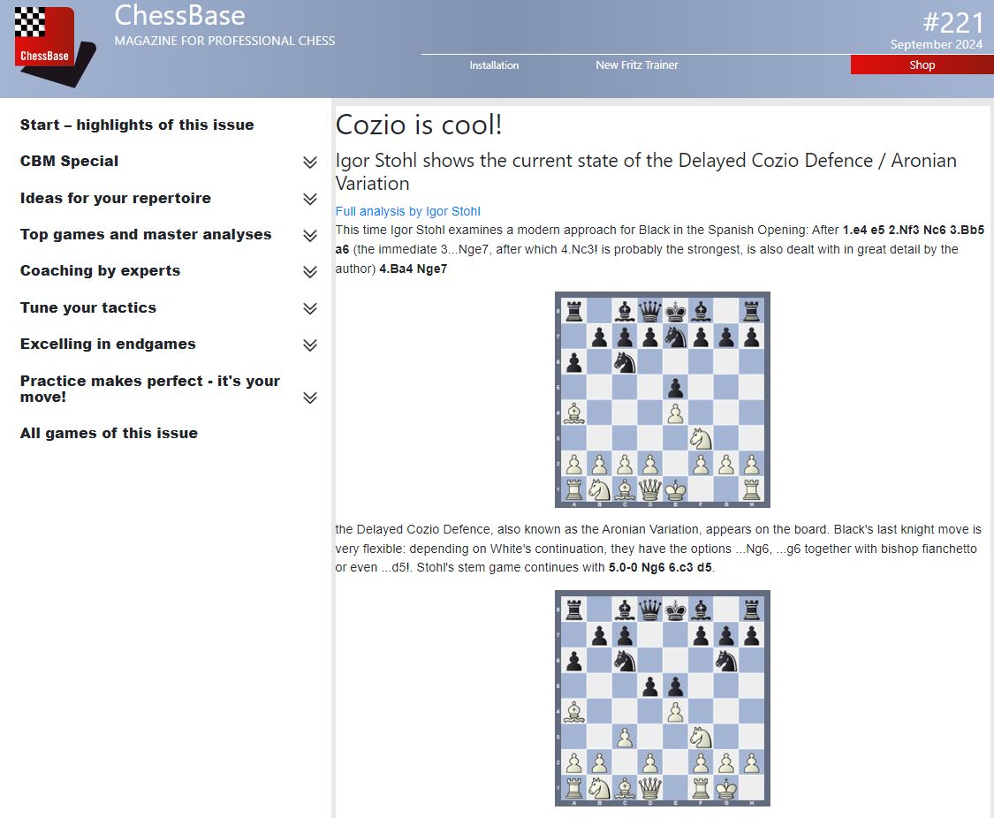Click the MAGAZINE FOR PROFESSIONAL CHESS tagline
The height and width of the screenshot is (818, 994).
[x=224, y=41]
